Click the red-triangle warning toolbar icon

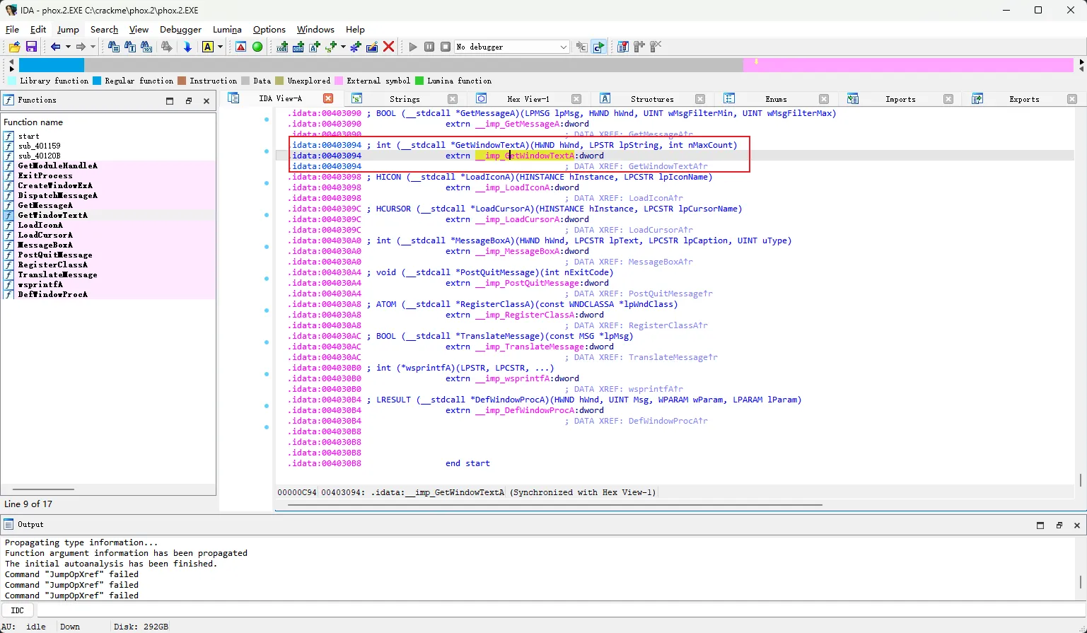[241, 47]
